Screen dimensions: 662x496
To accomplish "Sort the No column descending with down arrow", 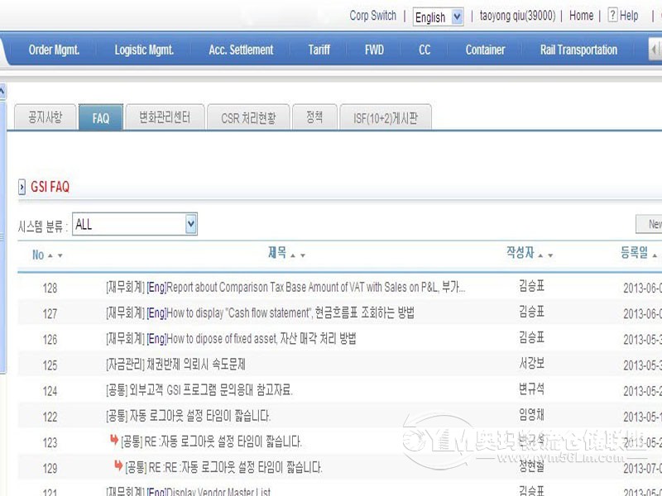I will (x=60, y=255).
